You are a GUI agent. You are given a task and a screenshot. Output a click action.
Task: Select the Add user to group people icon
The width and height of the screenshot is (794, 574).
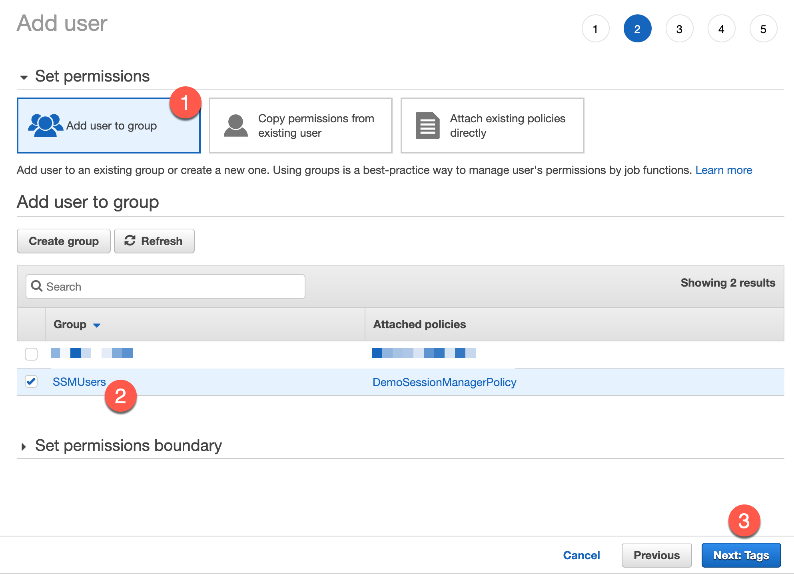coord(45,125)
